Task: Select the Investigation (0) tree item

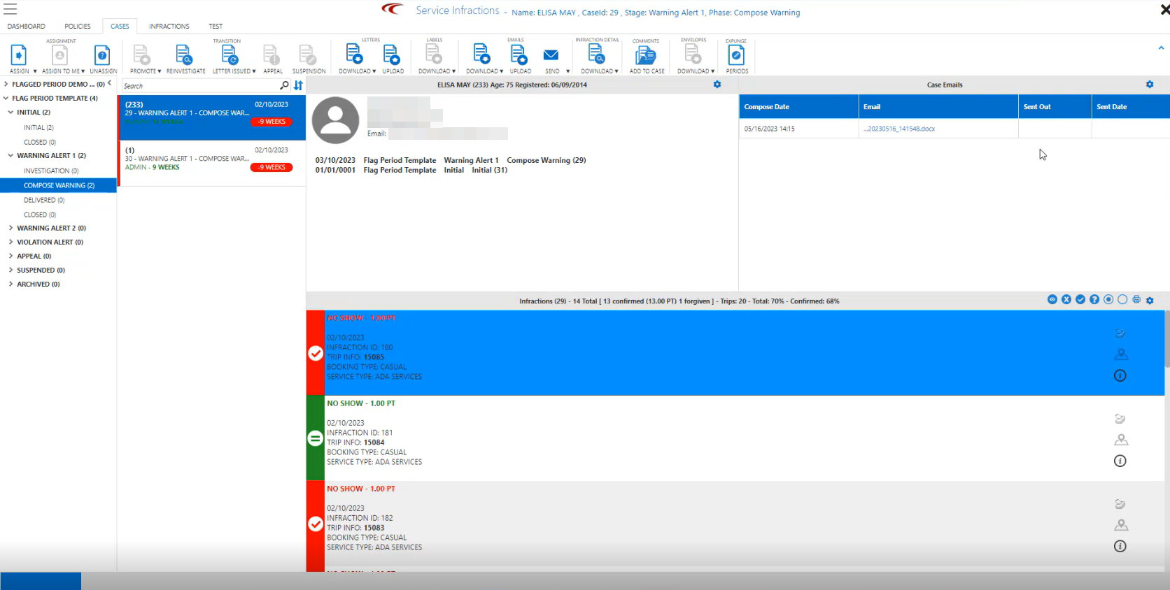Action: (x=51, y=171)
